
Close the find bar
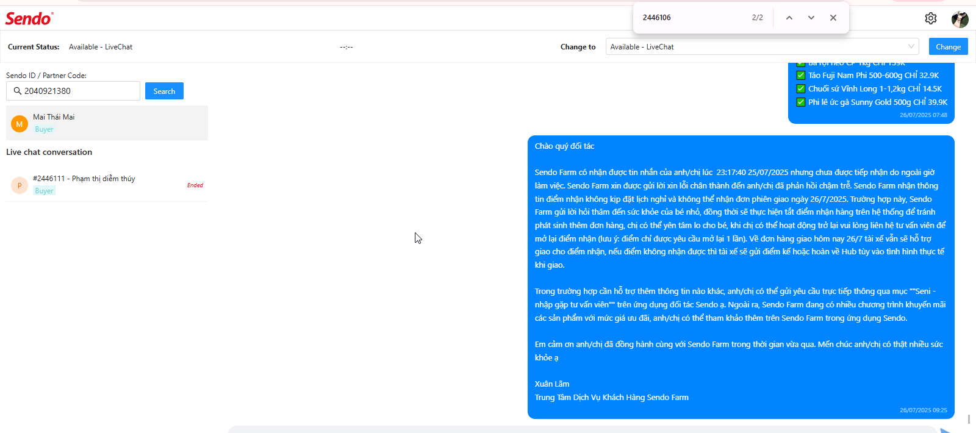tap(833, 18)
